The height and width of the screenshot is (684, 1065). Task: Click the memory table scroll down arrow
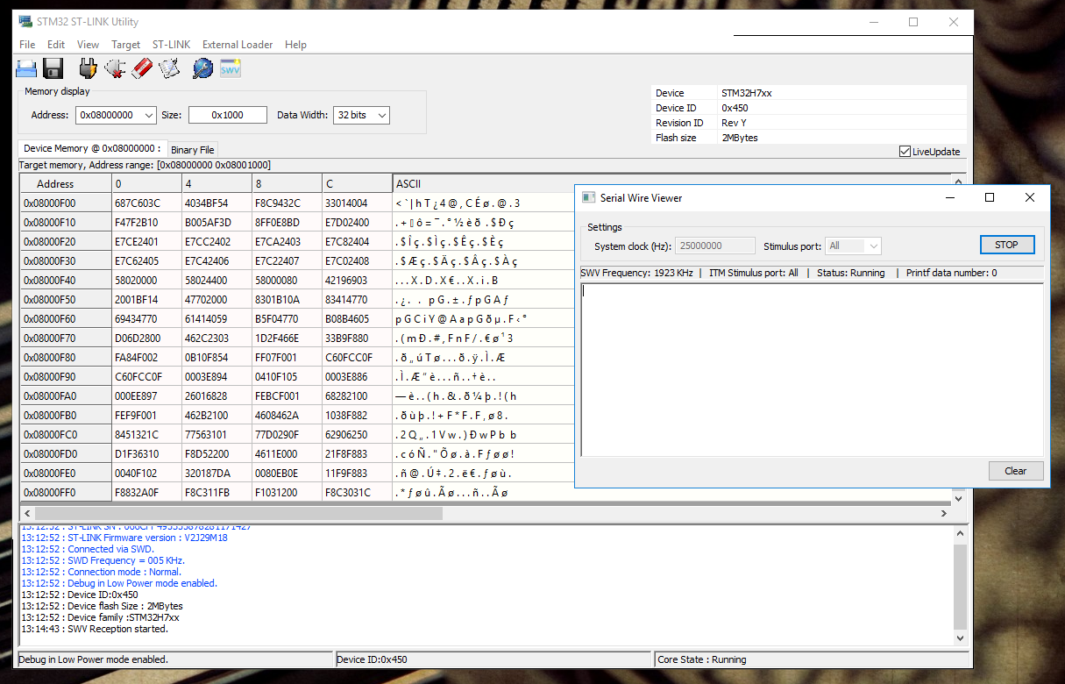click(x=958, y=499)
